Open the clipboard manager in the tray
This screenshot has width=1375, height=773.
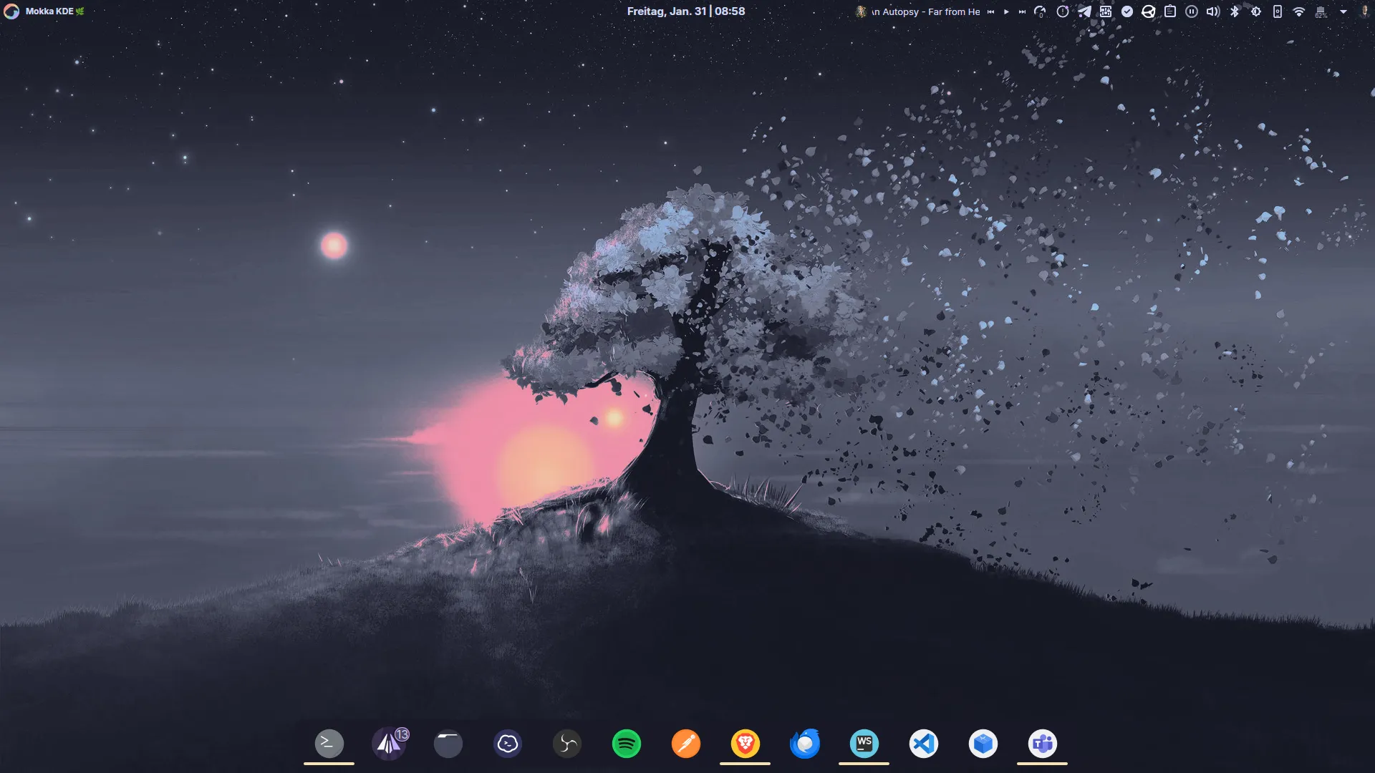pyautogui.click(x=1169, y=11)
